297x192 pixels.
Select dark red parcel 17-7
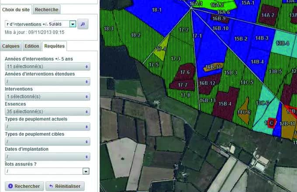pyautogui.click(x=183, y=85)
